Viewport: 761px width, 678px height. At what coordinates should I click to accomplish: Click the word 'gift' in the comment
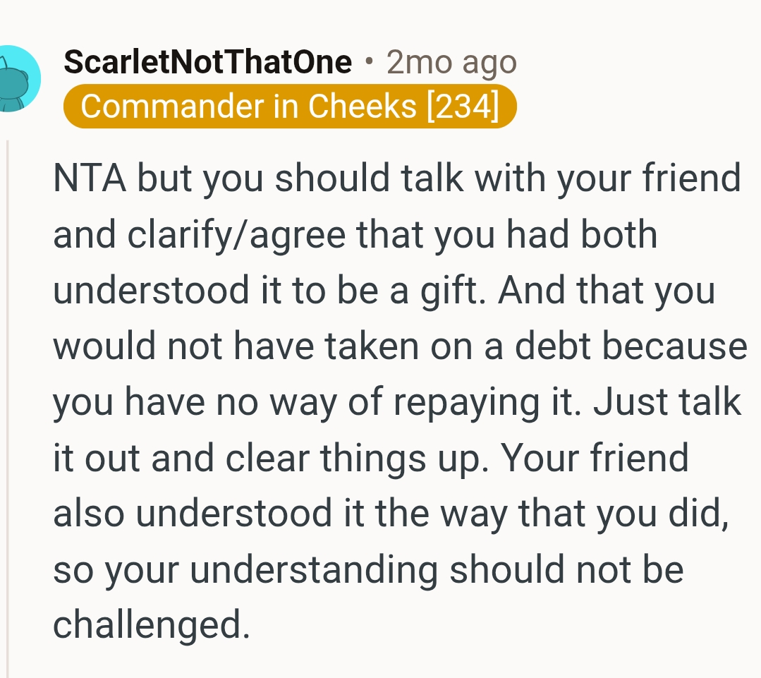click(452, 291)
